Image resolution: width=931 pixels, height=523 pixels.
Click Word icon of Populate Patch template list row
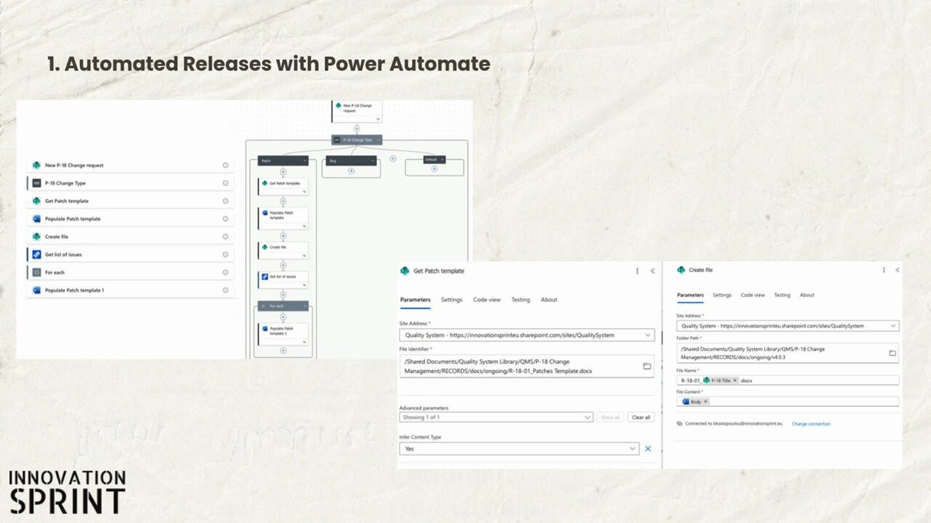tap(36, 218)
